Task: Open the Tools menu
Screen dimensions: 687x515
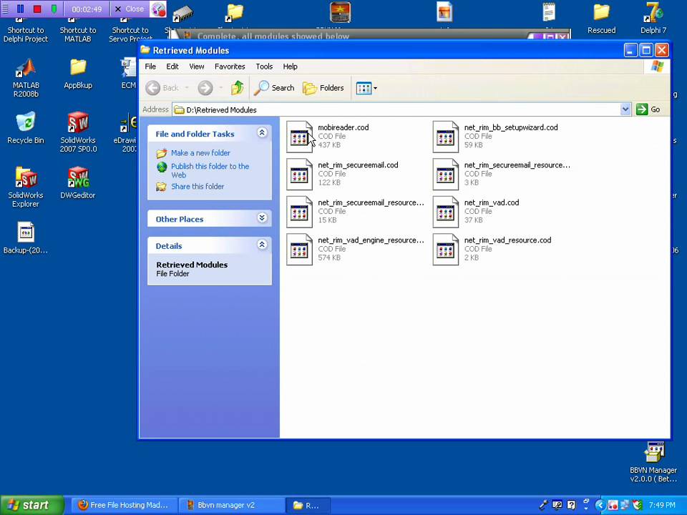Action: point(264,67)
